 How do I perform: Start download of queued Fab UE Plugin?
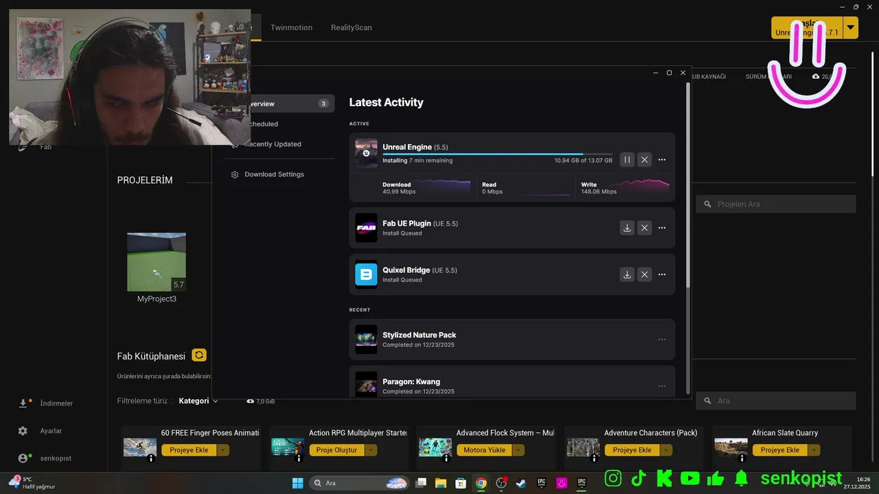point(626,228)
